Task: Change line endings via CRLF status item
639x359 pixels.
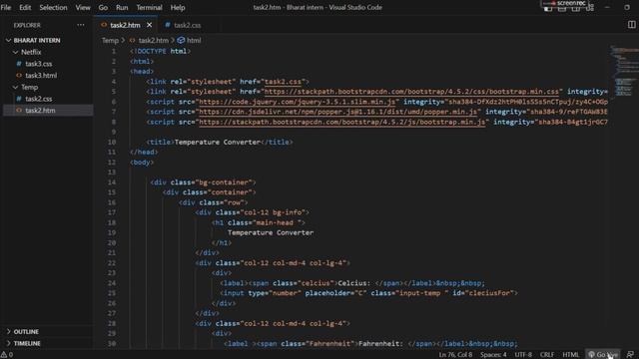Action: pyautogui.click(x=547, y=355)
